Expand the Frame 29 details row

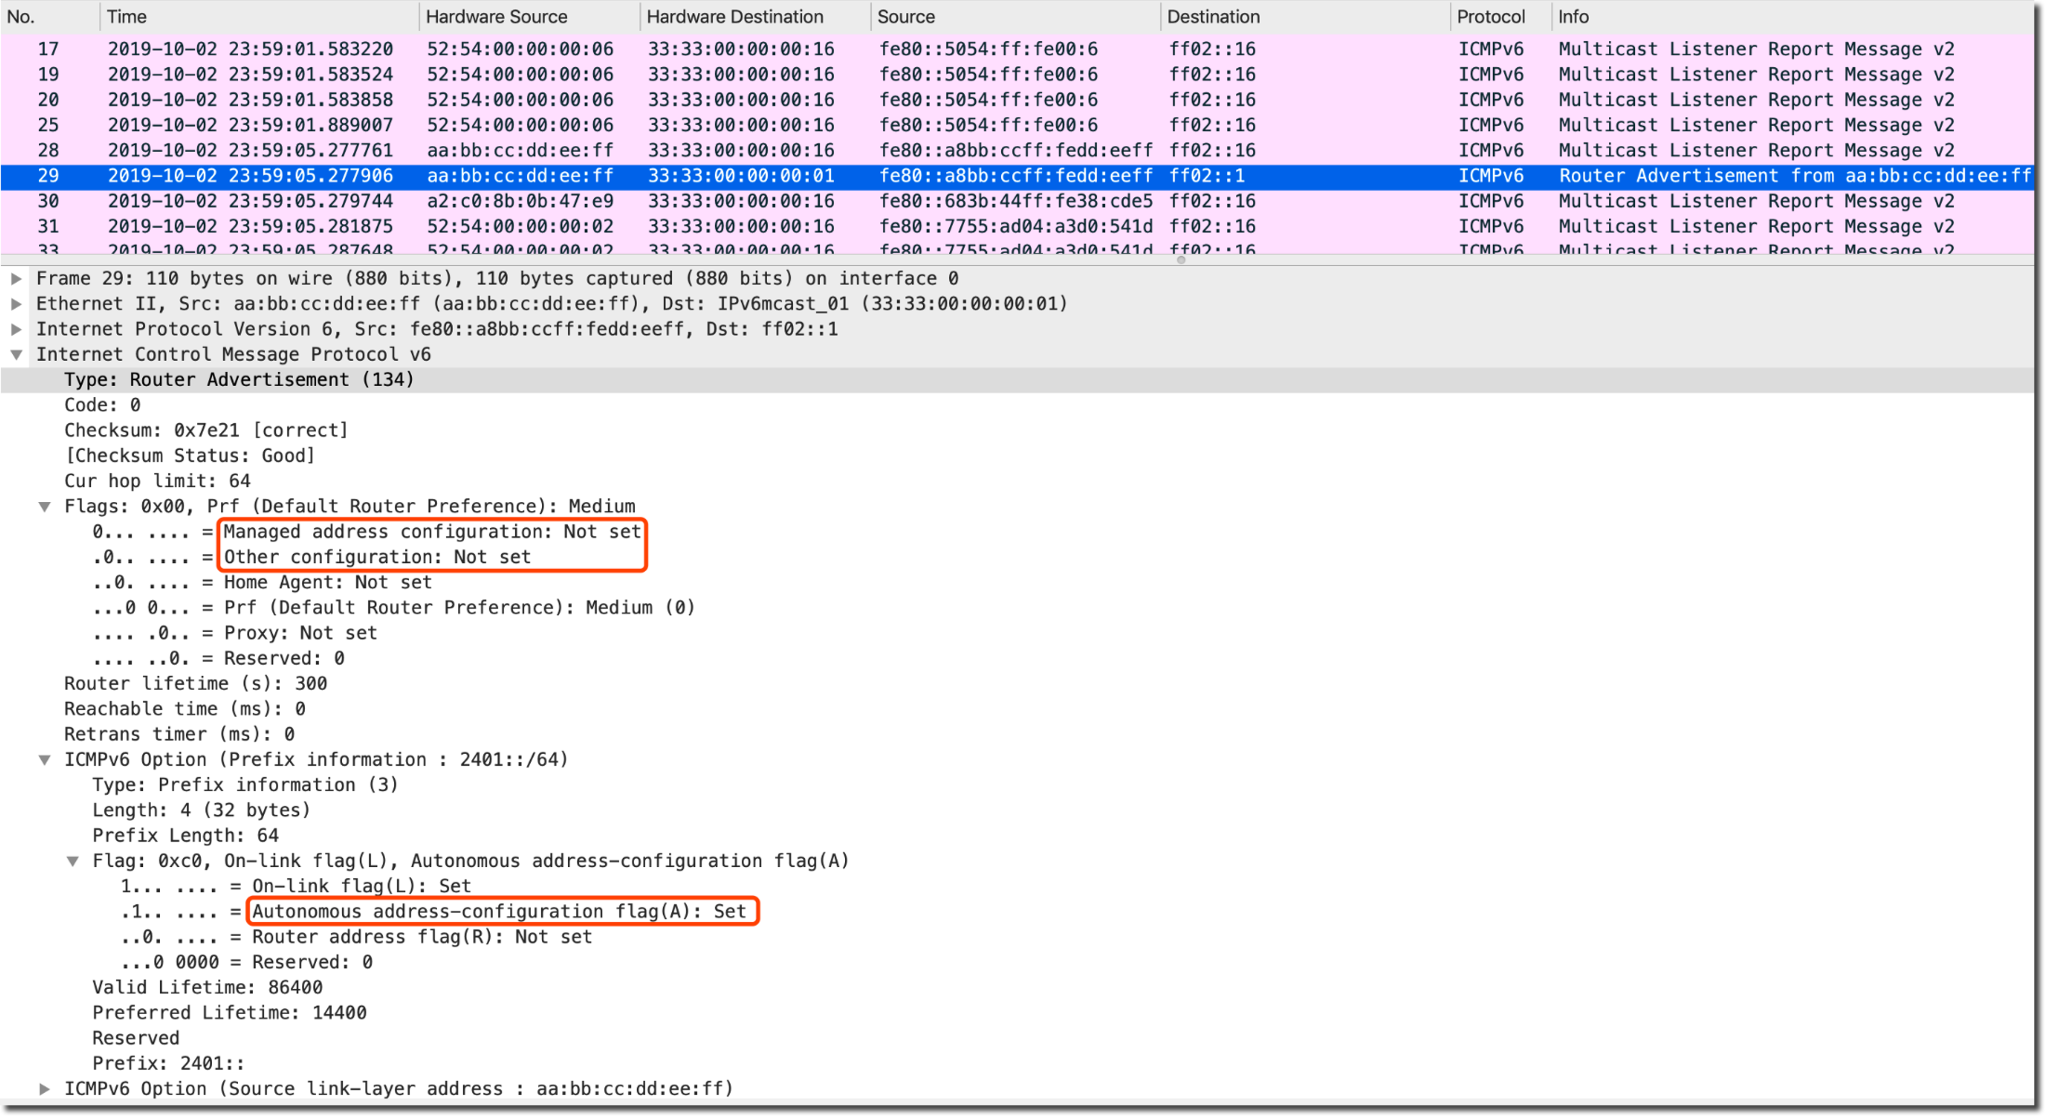pos(16,278)
